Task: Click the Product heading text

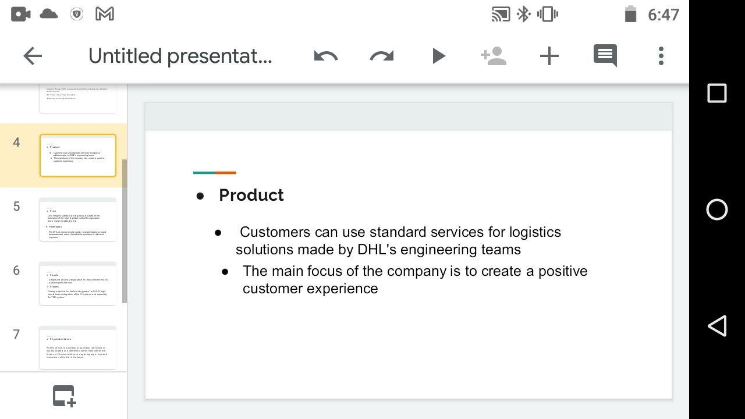Action: click(251, 195)
